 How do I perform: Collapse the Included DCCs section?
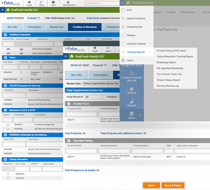(69, 104)
